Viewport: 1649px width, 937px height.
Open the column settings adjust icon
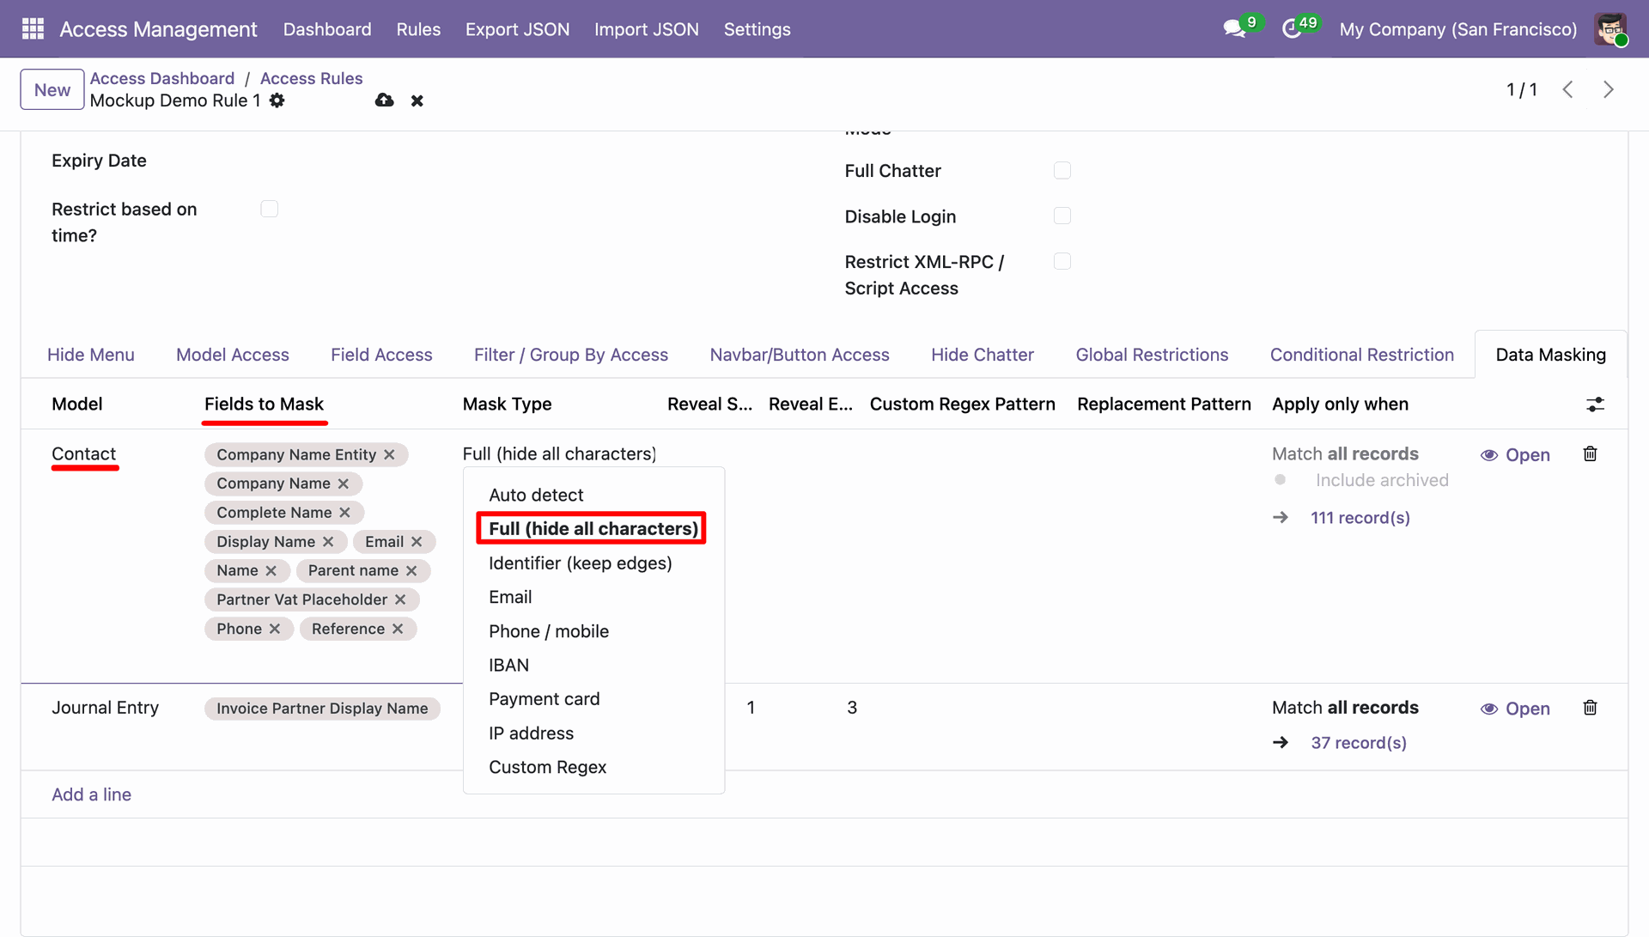coord(1595,405)
